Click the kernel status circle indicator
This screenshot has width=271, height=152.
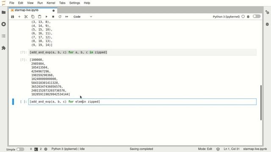coord(243,16)
